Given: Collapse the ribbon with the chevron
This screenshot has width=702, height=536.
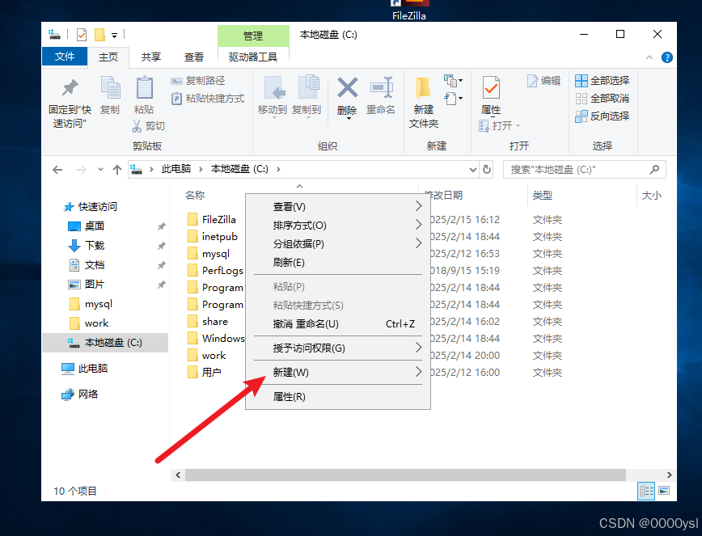Looking at the screenshot, I should pyautogui.click(x=649, y=57).
